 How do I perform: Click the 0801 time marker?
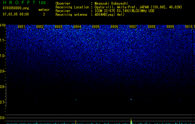click(x=21, y=27)
